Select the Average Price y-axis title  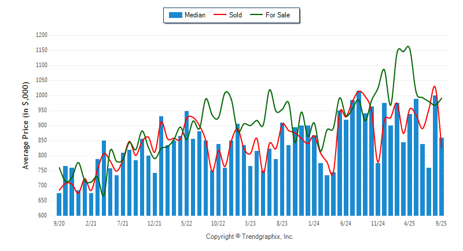[25, 125]
